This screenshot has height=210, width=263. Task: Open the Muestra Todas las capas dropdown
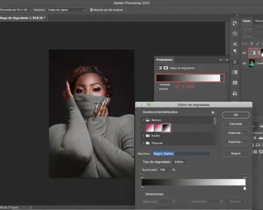pyautogui.click(x=66, y=10)
